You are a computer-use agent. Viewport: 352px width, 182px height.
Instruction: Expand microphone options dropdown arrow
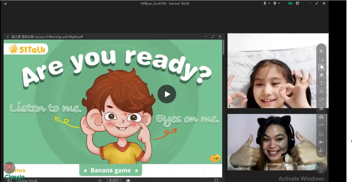[269, 3]
